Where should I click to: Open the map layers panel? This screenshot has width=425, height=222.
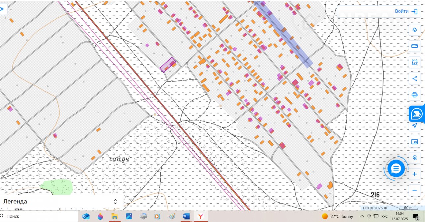tap(414, 30)
